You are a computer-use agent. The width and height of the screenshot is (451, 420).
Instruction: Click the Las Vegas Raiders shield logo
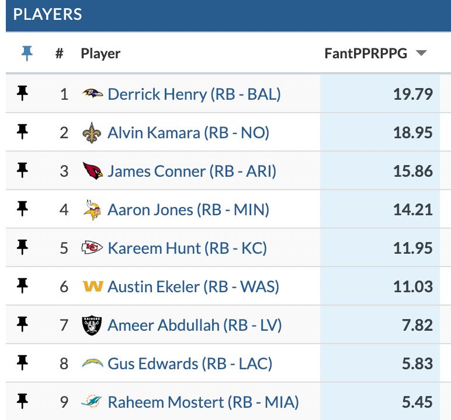point(92,325)
